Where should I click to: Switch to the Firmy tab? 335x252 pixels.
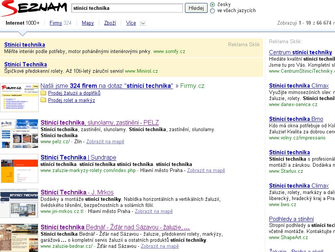click(56, 23)
